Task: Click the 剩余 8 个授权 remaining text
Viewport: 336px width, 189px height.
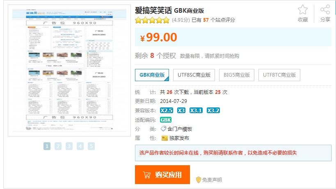Action: click(x=155, y=56)
